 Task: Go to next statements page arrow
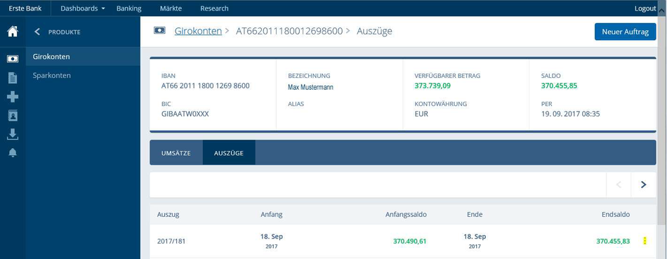coord(644,185)
